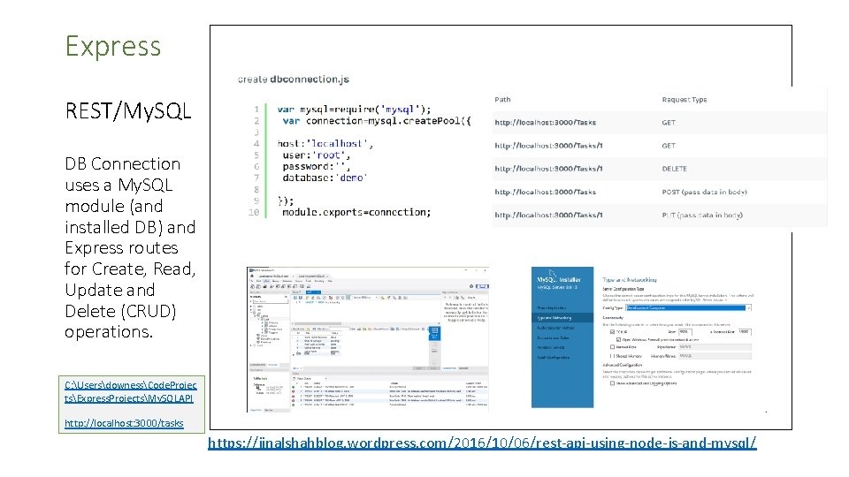This screenshot has height=477, width=849.
Task: Enable the Shared Memory checkbox
Action: coord(612,356)
